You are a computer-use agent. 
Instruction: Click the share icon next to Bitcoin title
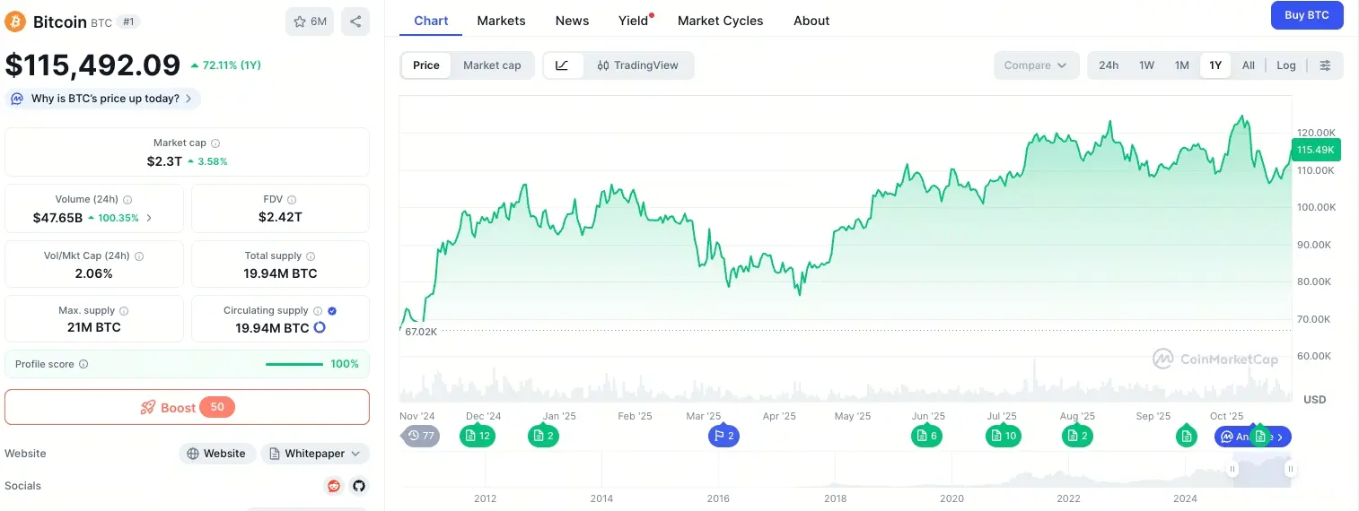click(x=355, y=22)
